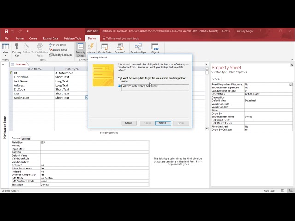Click the Orientation property value Left-to-Right

pyautogui.click(x=268, y=94)
